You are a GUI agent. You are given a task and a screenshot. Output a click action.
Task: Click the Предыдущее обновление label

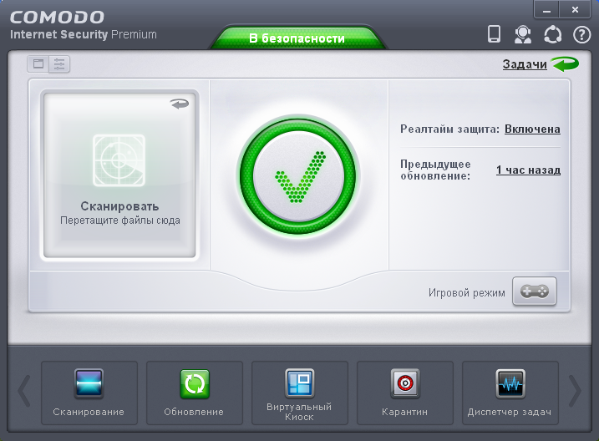435,170
